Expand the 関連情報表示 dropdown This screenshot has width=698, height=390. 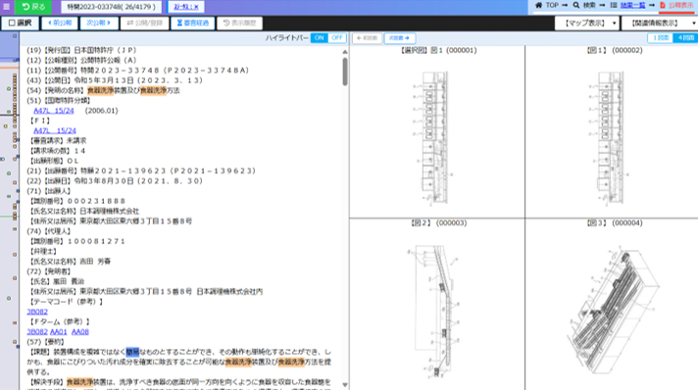(659, 23)
